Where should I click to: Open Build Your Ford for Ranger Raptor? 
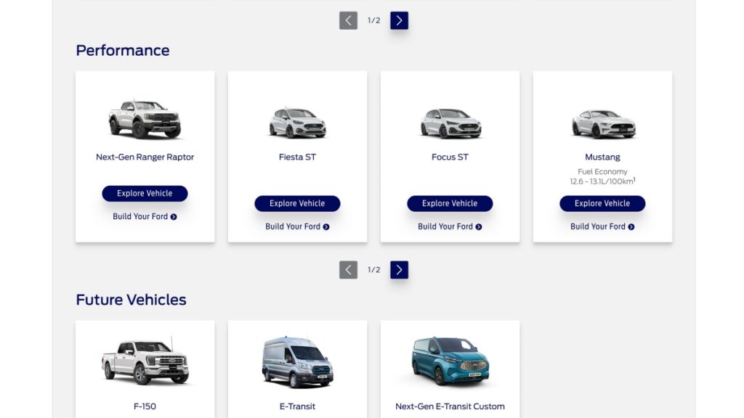click(145, 216)
